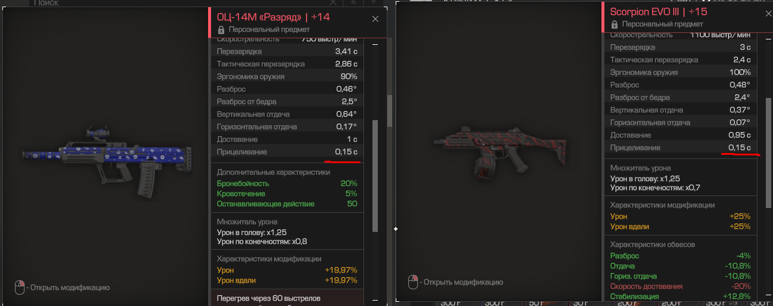Click the ОЦ-14М stats scrollbar thumb

point(375,176)
